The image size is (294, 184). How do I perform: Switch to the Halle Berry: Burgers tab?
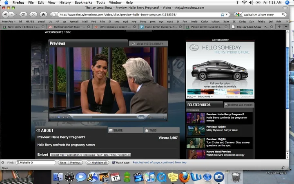pyautogui.click(x=161, y=27)
